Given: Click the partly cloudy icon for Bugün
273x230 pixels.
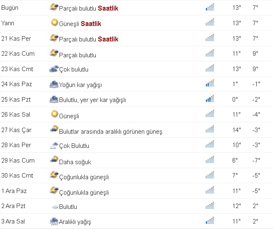Looking at the screenshot, I should tap(54, 7).
